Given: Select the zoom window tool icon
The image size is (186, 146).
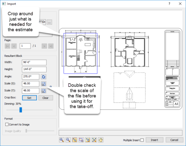Looking at the screenshot, I should (x=75, y=140).
